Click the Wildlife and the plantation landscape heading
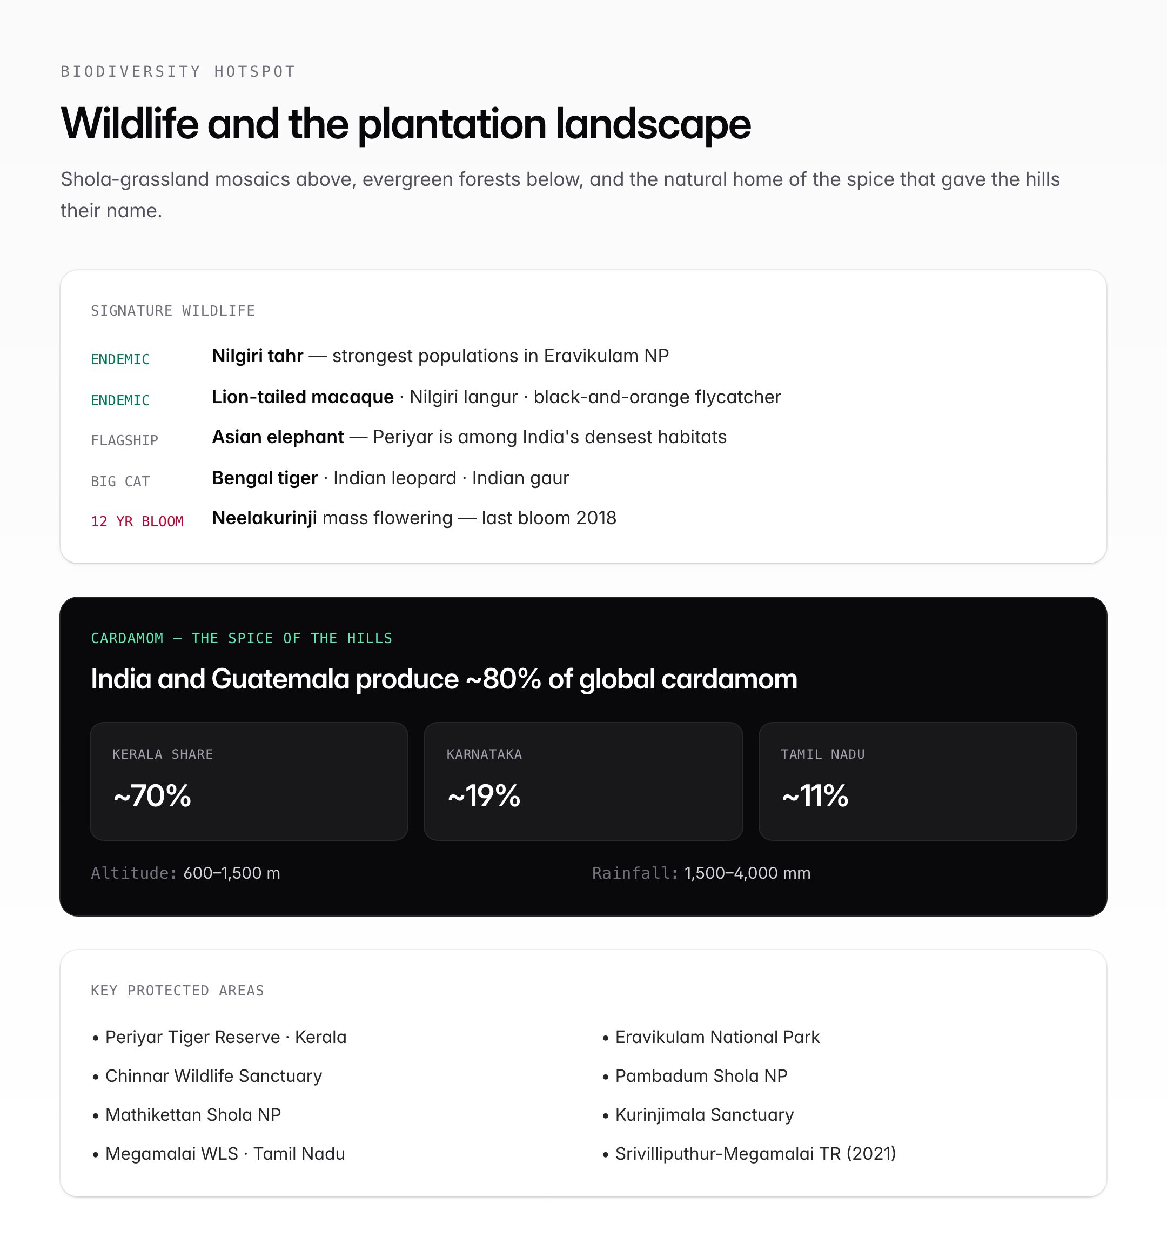 [405, 124]
